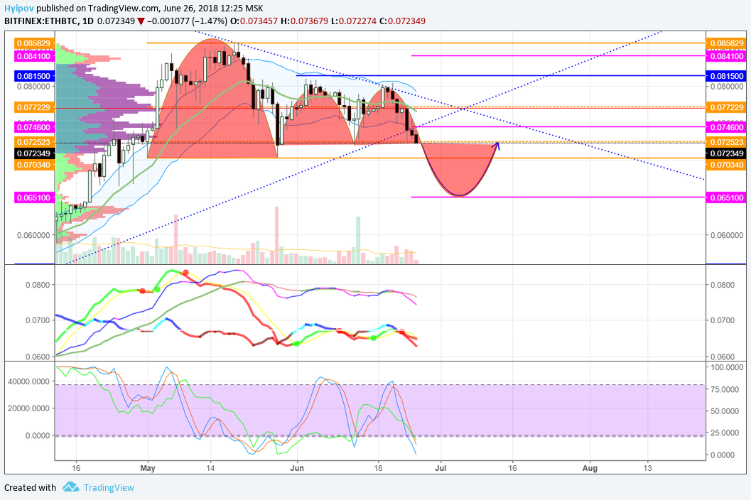
Task: Click the 13 date label on the time axis
Action: [x=647, y=468]
